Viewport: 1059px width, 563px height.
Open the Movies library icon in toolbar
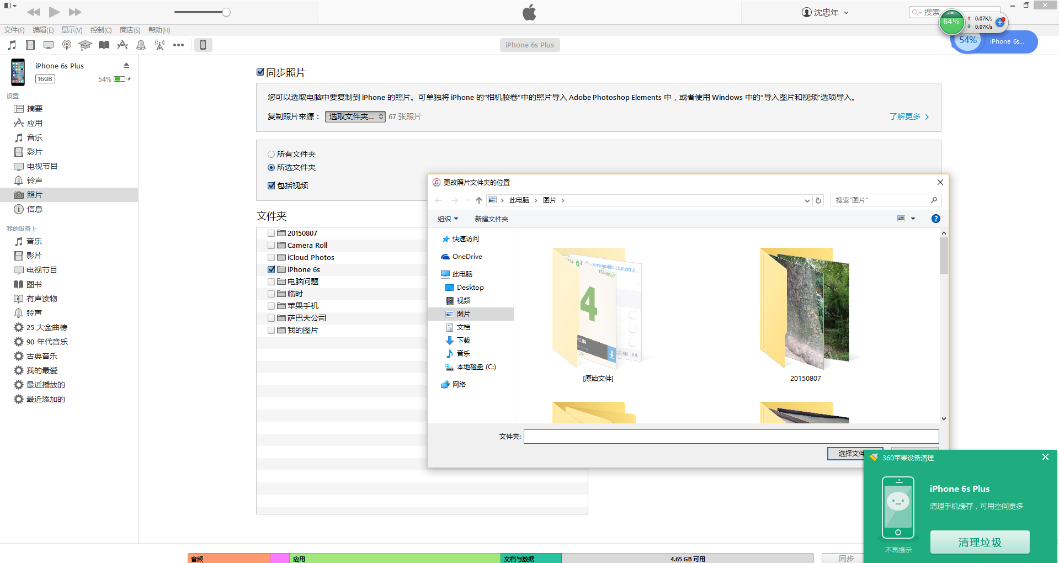coord(30,45)
